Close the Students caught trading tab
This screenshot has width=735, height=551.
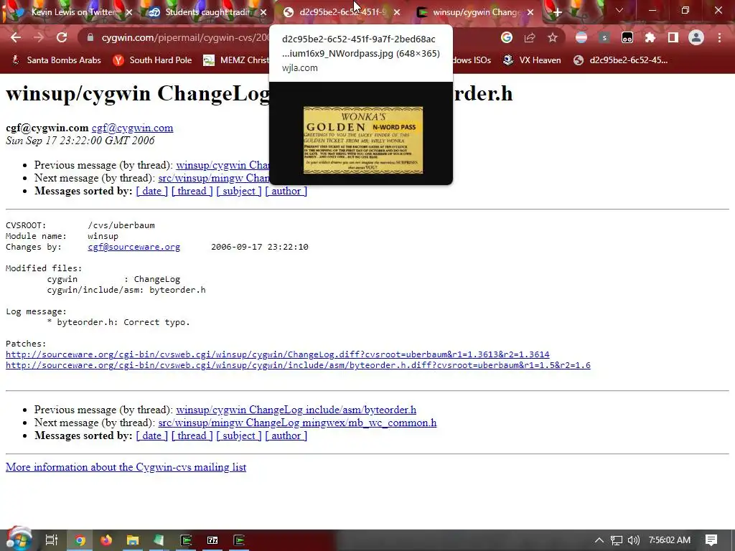click(263, 12)
